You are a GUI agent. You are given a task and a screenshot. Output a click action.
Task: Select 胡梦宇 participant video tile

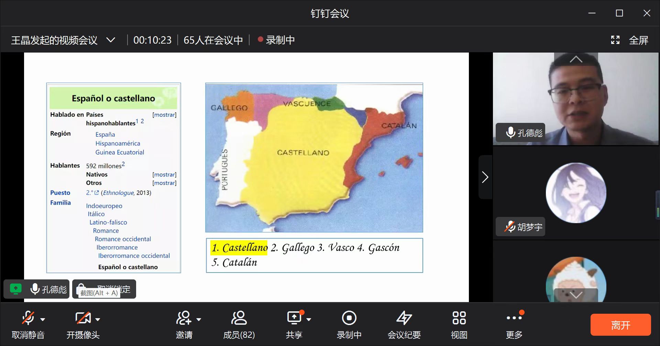[576, 193]
